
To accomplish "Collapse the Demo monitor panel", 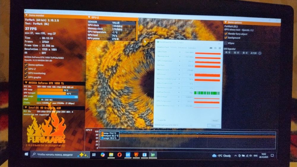I will point(26,15).
